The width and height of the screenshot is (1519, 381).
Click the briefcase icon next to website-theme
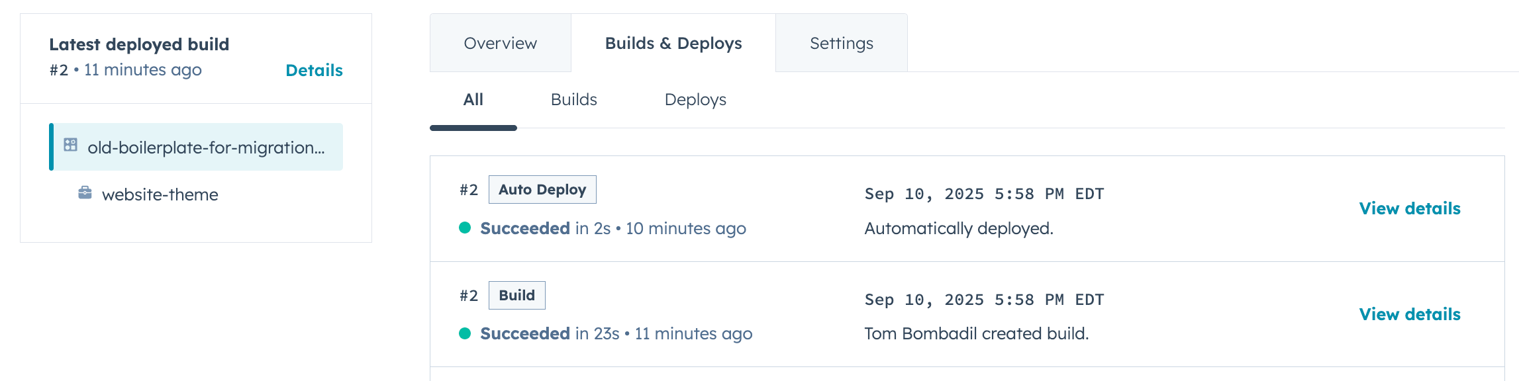coord(85,192)
